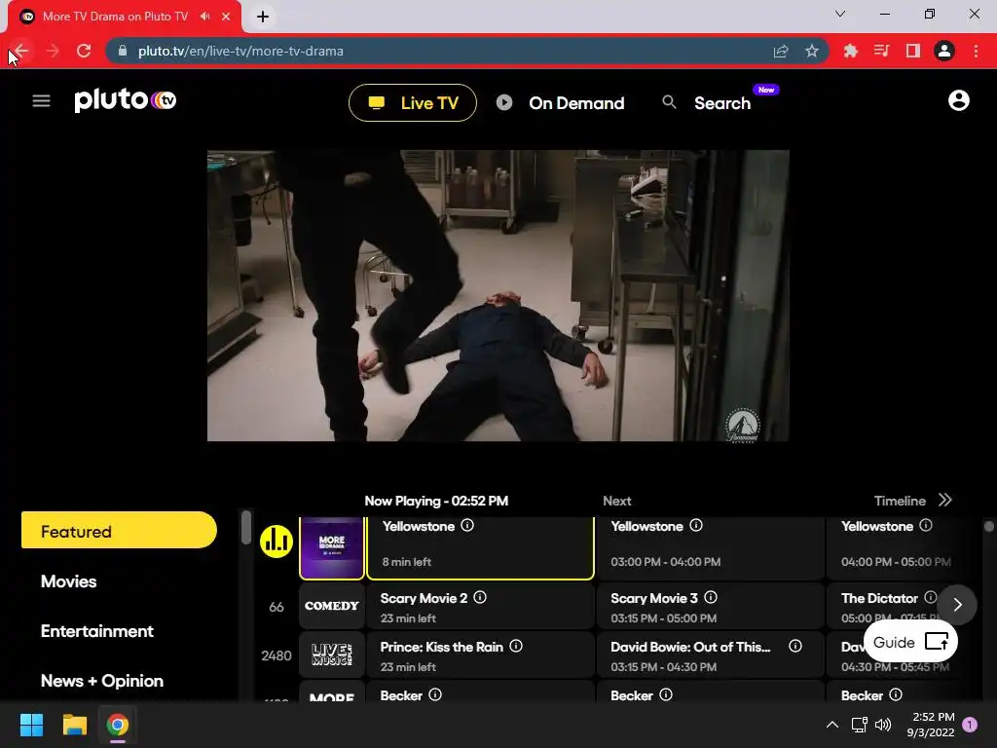Select Prince: Kiss the Rain program
This screenshot has height=748, width=997.
pyautogui.click(x=480, y=655)
